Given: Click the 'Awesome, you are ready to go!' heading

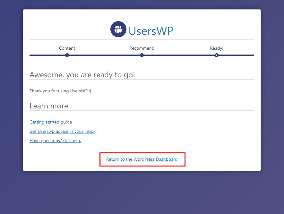Looking at the screenshot, I should (82, 75).
